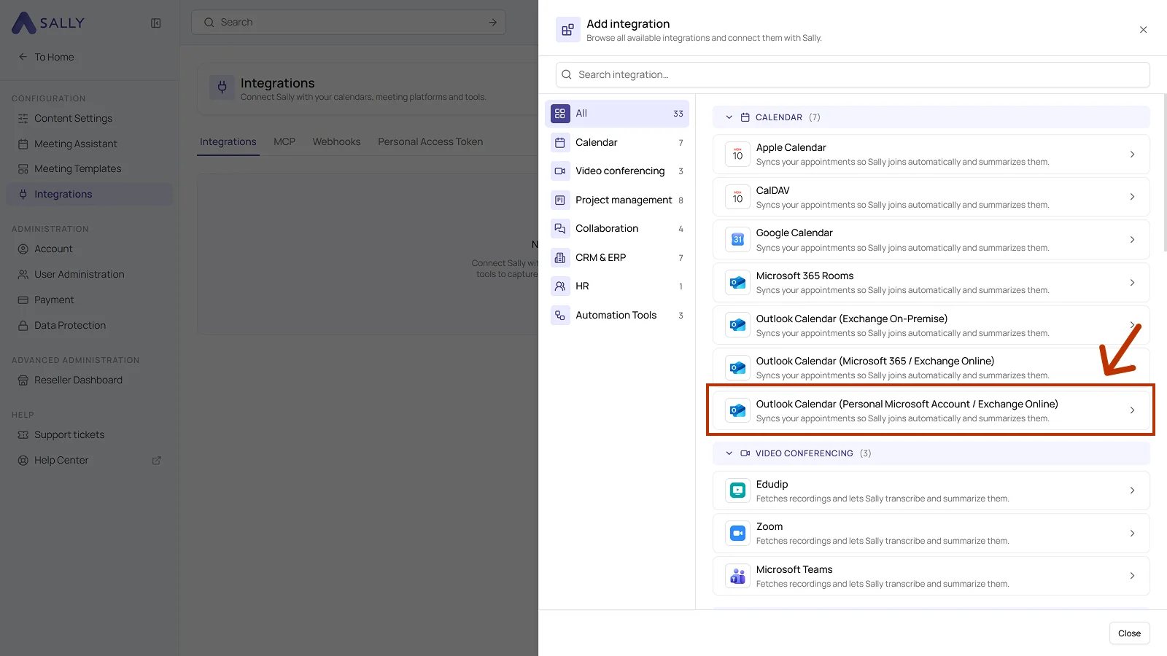Viewport: 1167px width, 656px height.
Task: Click the Outlook Microsoft 365 Exchange Online icon
Action: pyautogui.click(x=737, y=368)
